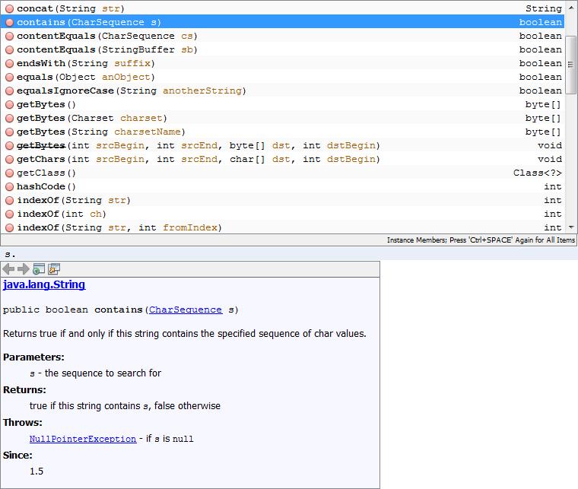The image size is (578, 489).
Task: Pick the no-argument getBytes() item
Action: [282, 104]
